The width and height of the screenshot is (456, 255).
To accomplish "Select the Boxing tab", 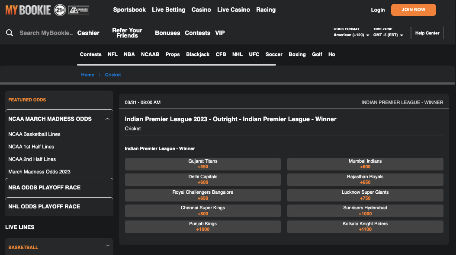I will pos(297,54).
